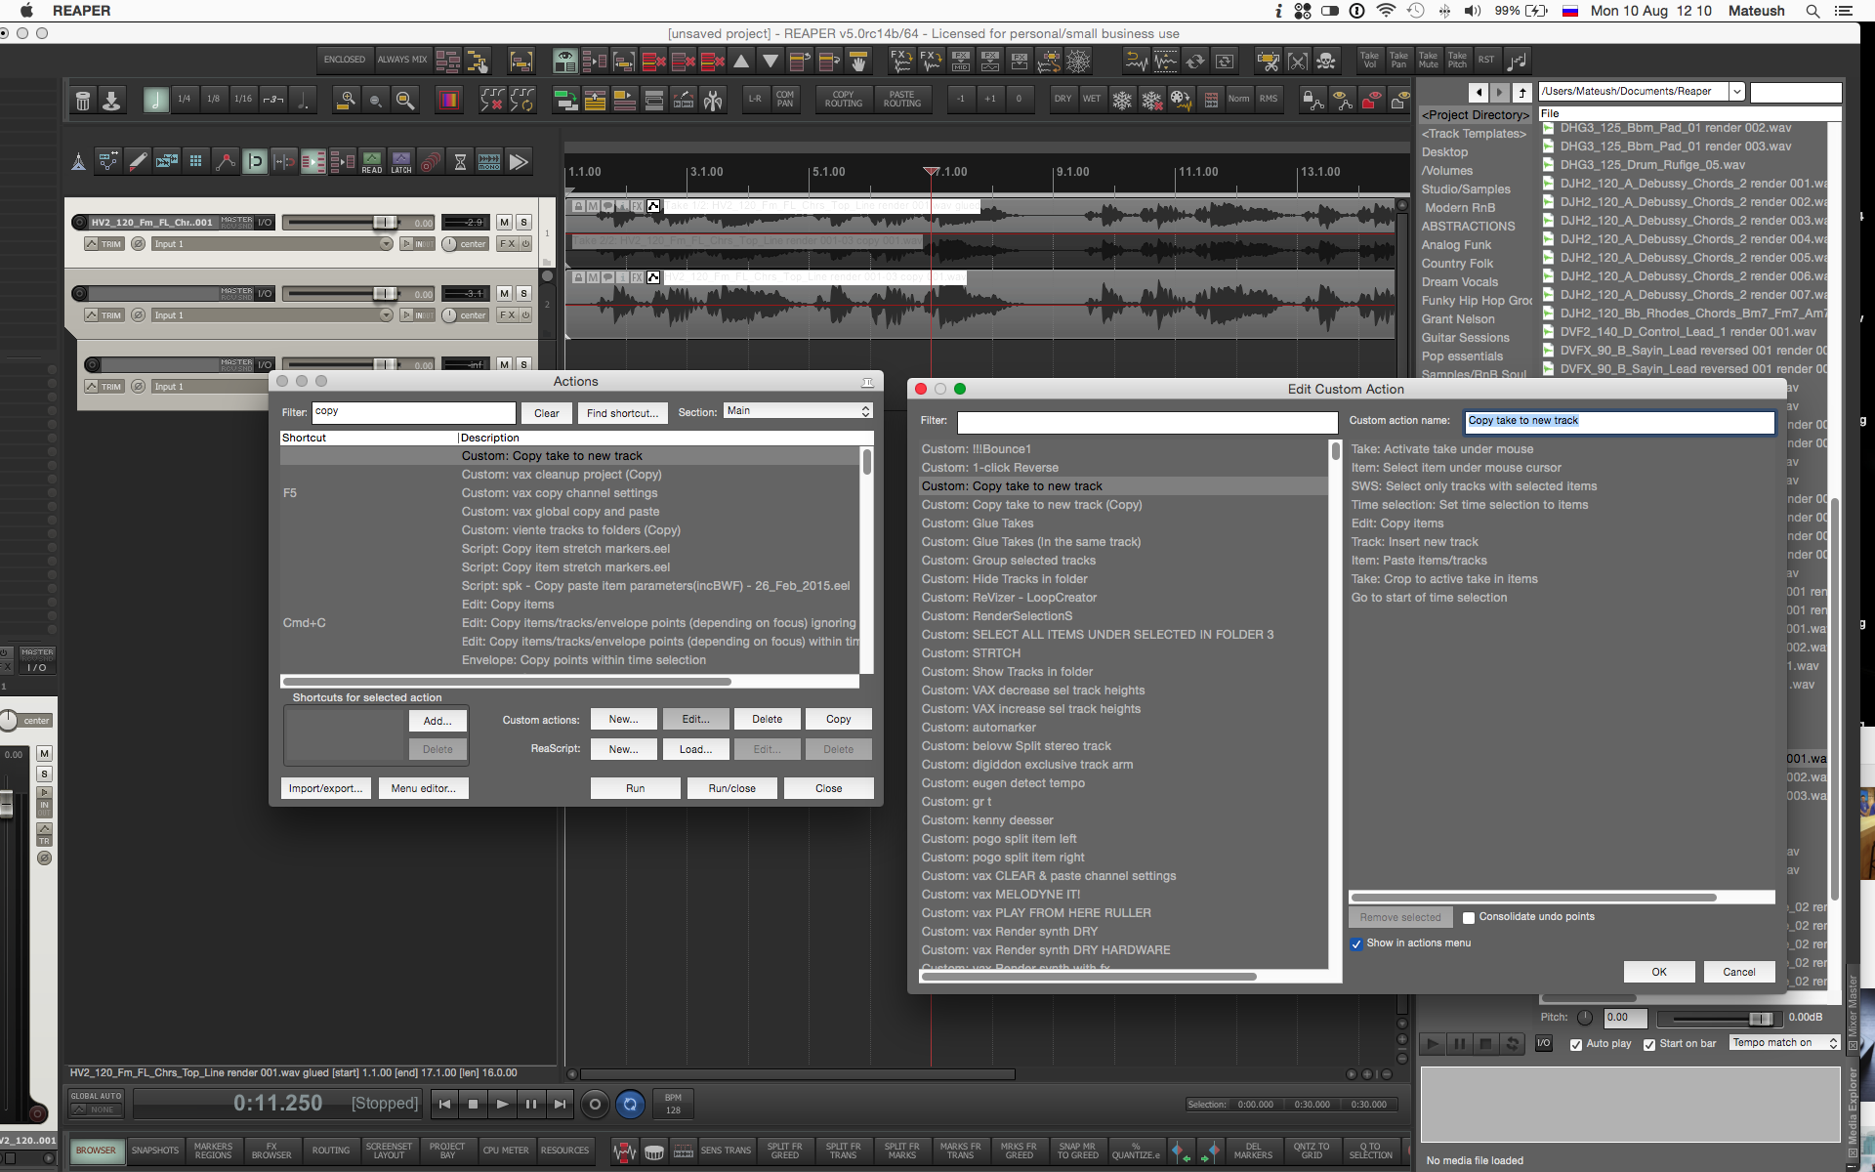The image size is (1875, 1172).
Task: Open the SNAPSHOTS tab
Action: point(155,1151)
